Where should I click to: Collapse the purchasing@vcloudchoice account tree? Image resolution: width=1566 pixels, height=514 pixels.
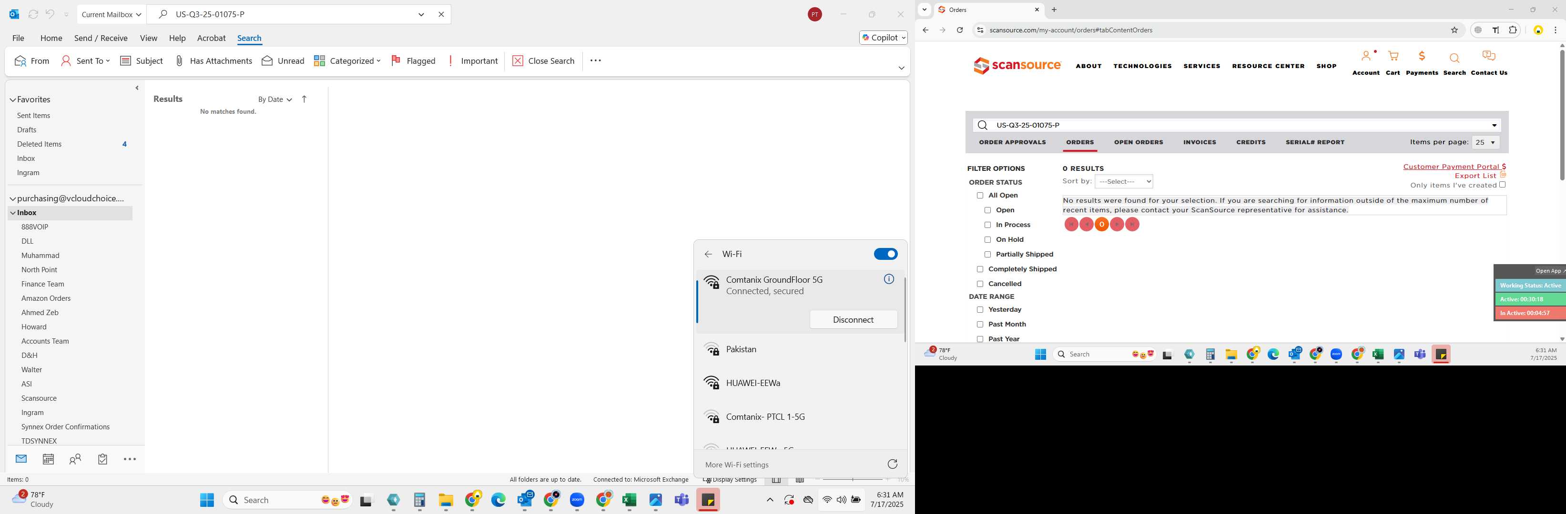pyautogui.click(x=13, y=198)
